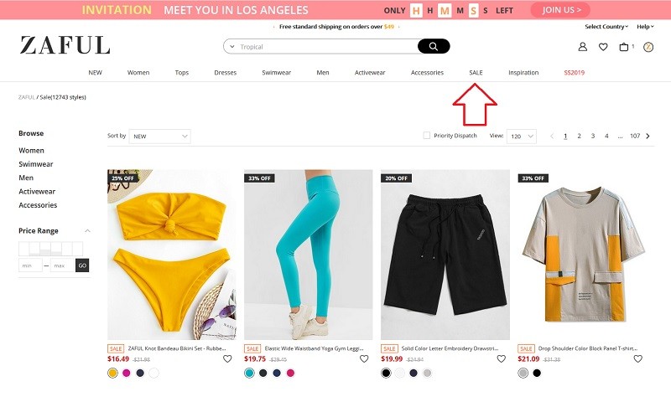Image resolution: width=671 pixels, height=402 pixels.
Task: Open the shopping bag icon
Action: [624, 47]
